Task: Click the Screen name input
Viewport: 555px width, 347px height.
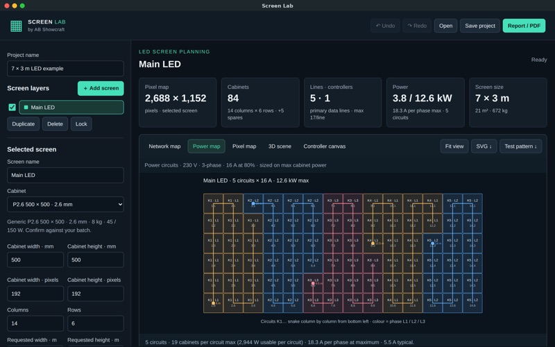Action: click(65, 176)
